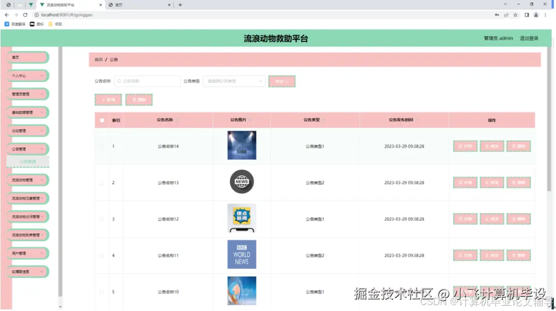The image size is (556, 311).
Task: Open the 项目 bookmark folder
Action: 55,24
